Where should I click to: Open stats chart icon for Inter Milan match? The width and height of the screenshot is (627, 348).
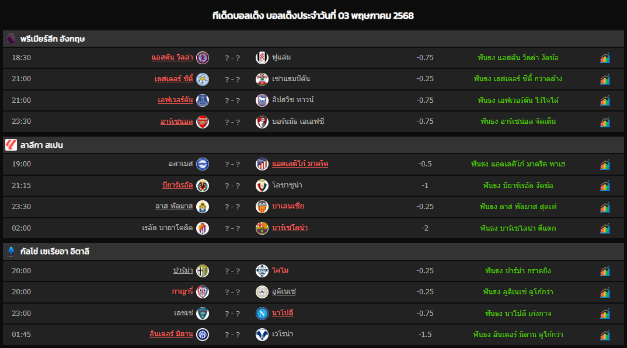(605, 335)
